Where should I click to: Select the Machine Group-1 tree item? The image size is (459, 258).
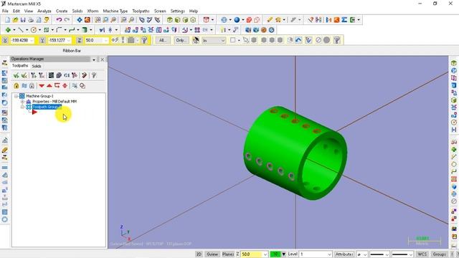(x=39, y=96)
